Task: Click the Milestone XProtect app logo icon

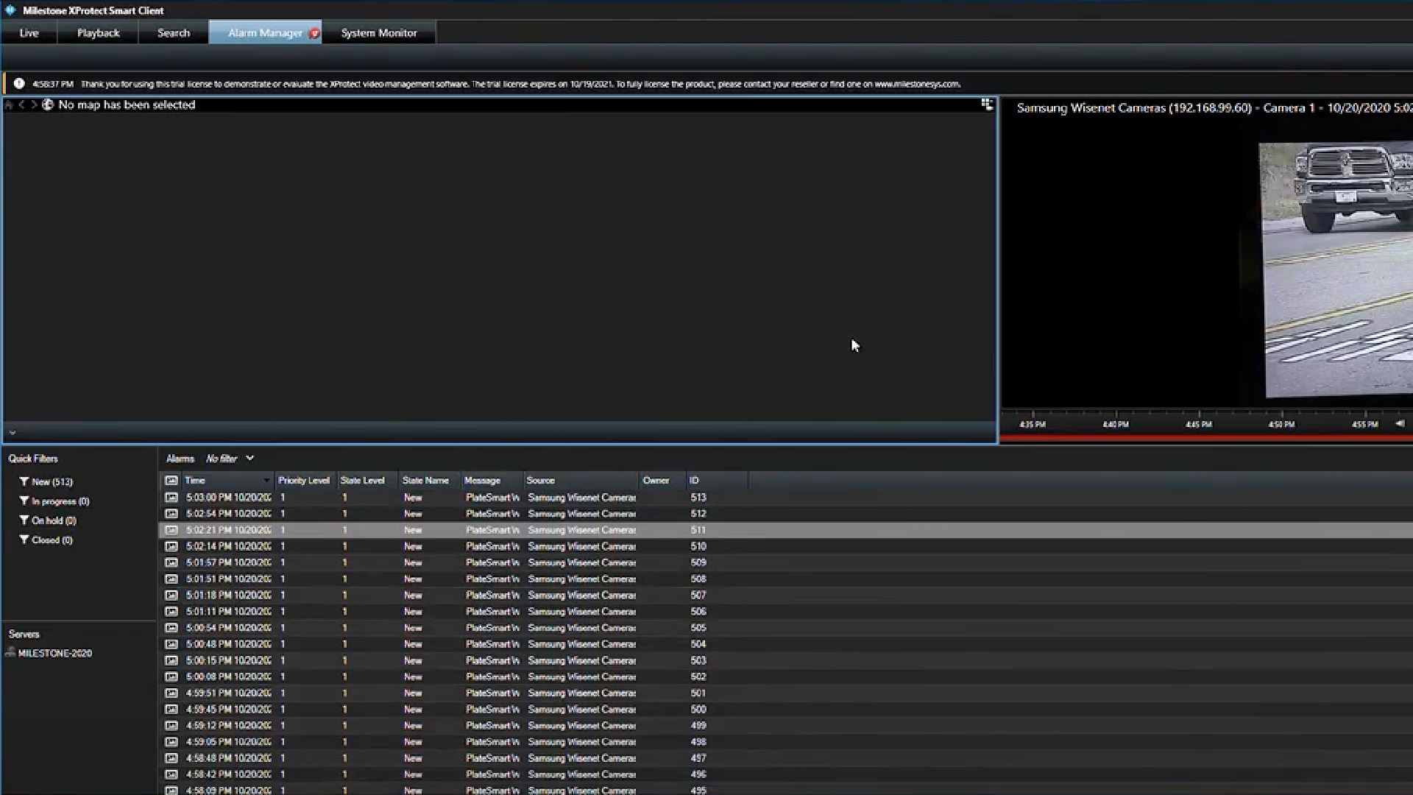Action: [10, 10]
